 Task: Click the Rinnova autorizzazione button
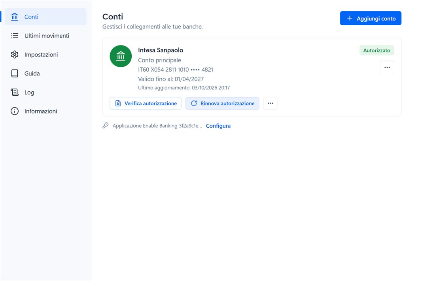click(223, 103)
